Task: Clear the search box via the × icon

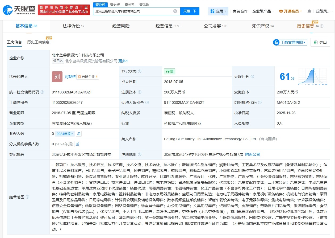Action: 175,11
